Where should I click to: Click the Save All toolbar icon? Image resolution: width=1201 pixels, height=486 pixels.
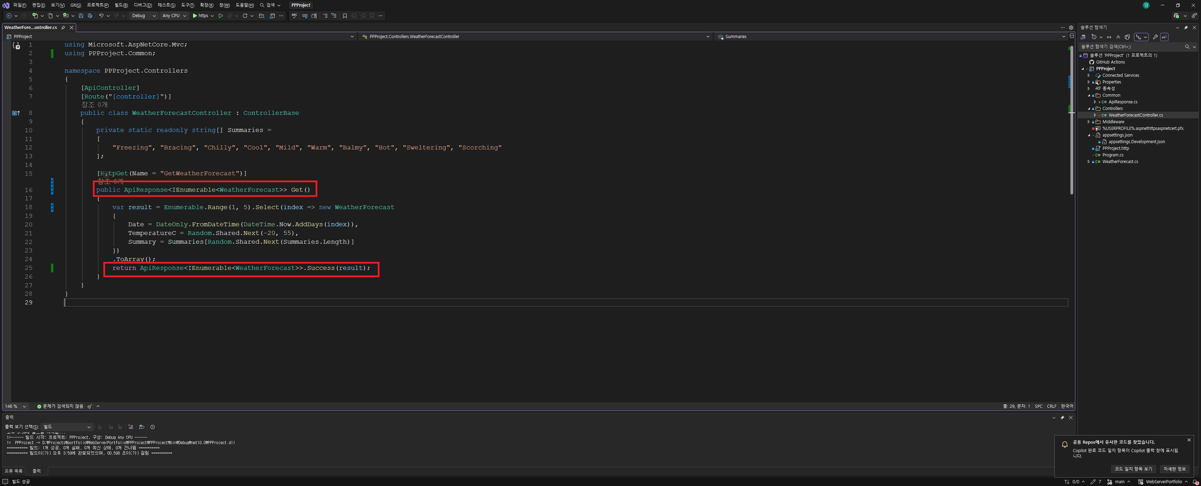[x=90, y=16]
